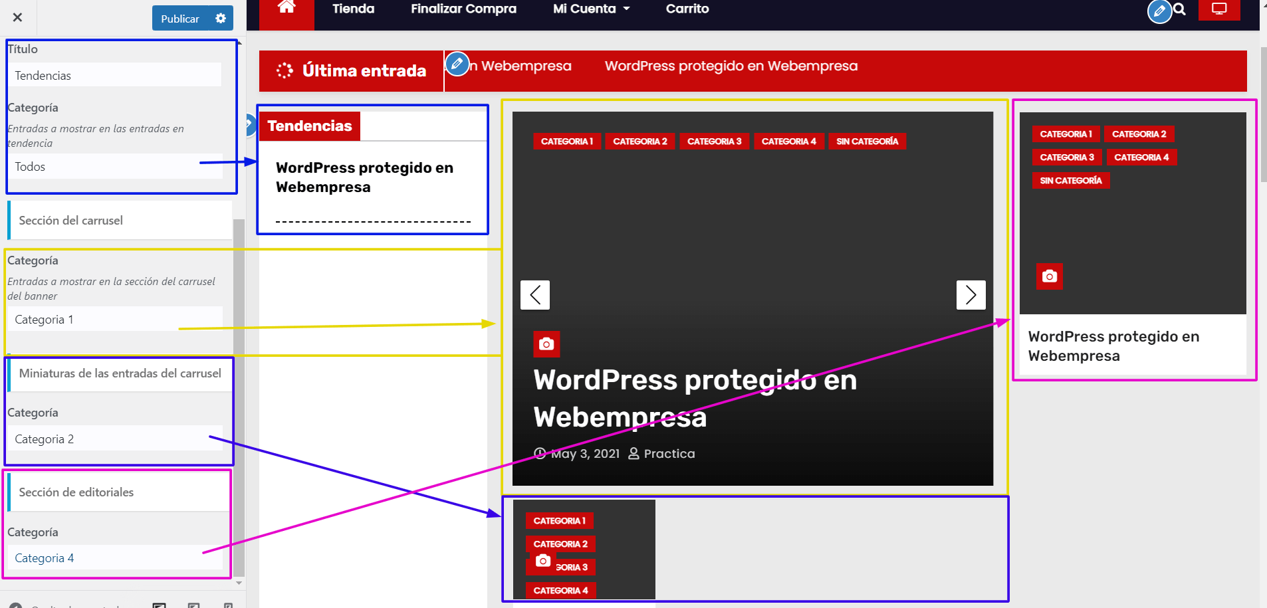Screen dimensions: 1267x608
Task: Click the edit pencil on the news ticker
Action: click(457, 64)
